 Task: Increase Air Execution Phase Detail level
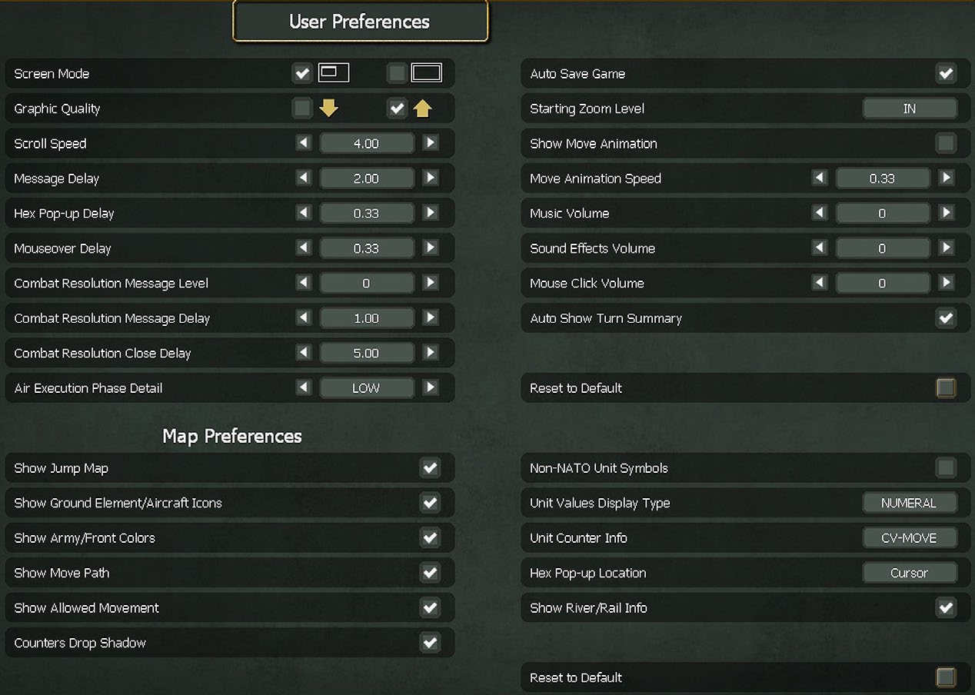431,388
